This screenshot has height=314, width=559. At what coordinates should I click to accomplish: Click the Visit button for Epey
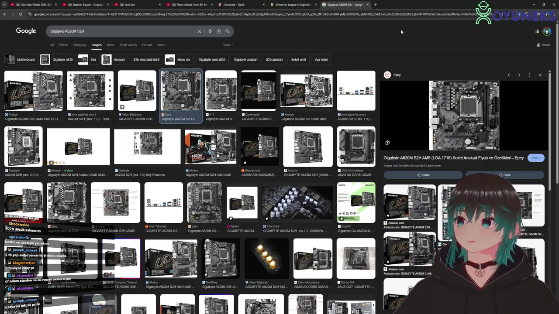click(x=536, y=158)
